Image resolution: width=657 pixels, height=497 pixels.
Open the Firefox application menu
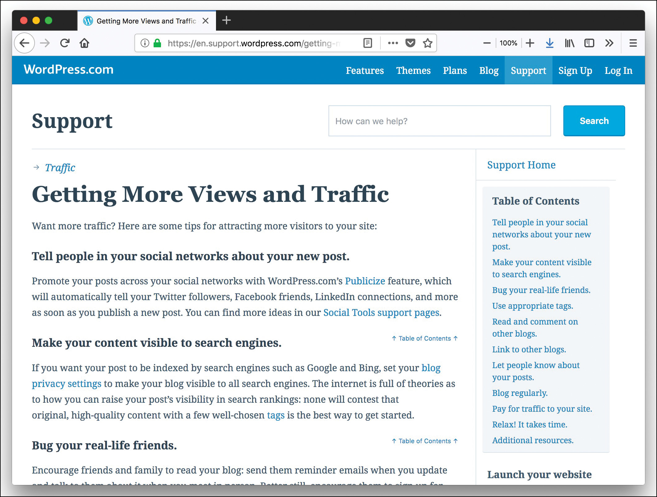(633, 43)
